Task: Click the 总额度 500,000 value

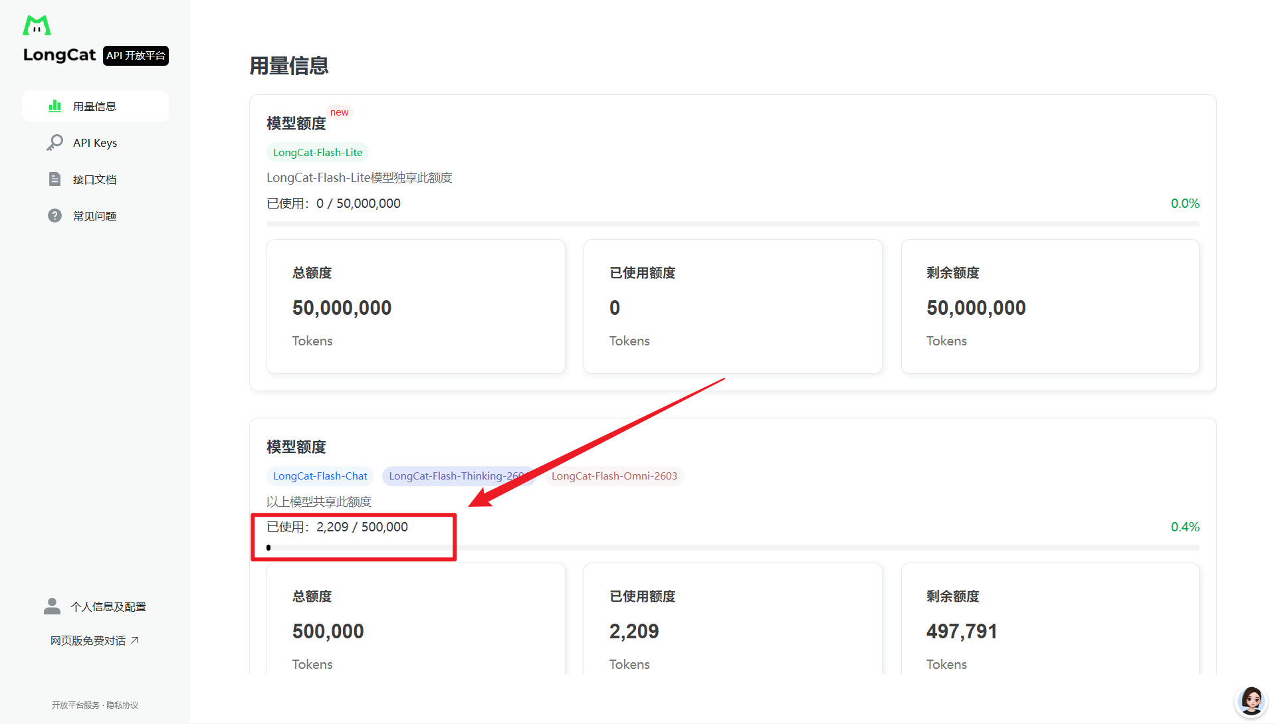Action: 328,632
